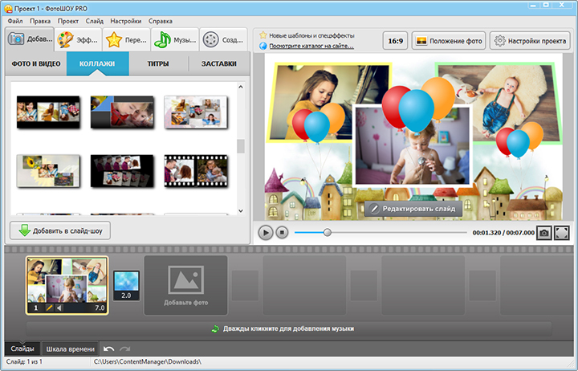
Task: Click the Добавьте фото empty slide placeholder
Action: point(185,285)
